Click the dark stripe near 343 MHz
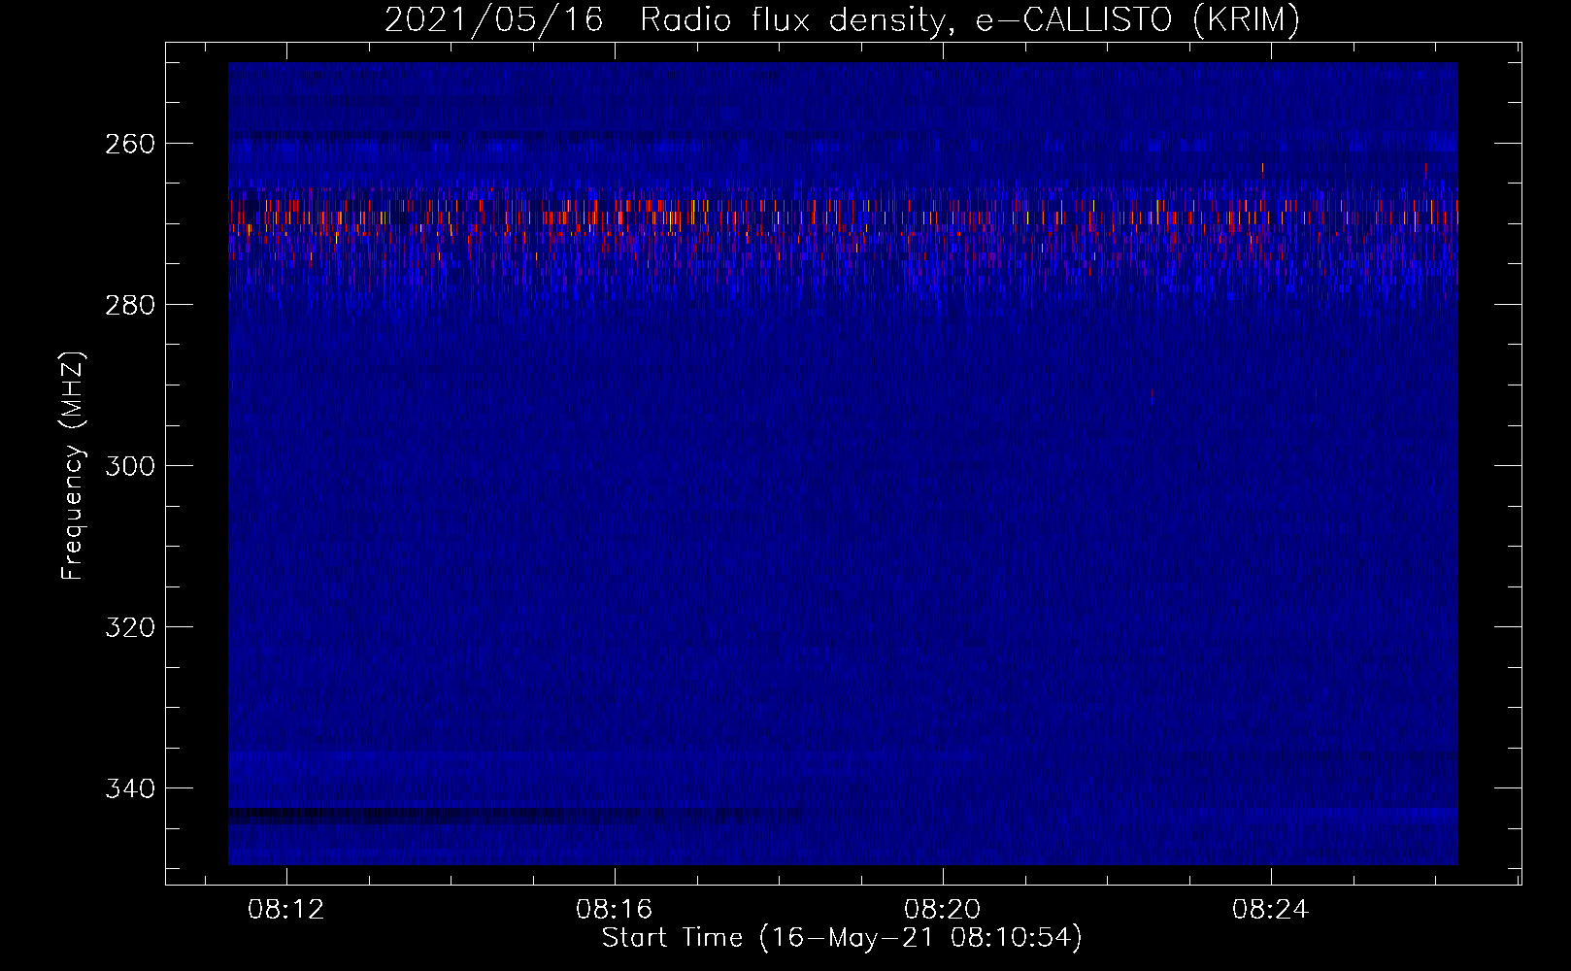This screenshot has width=1571, height=971. [x=515, y=816]
